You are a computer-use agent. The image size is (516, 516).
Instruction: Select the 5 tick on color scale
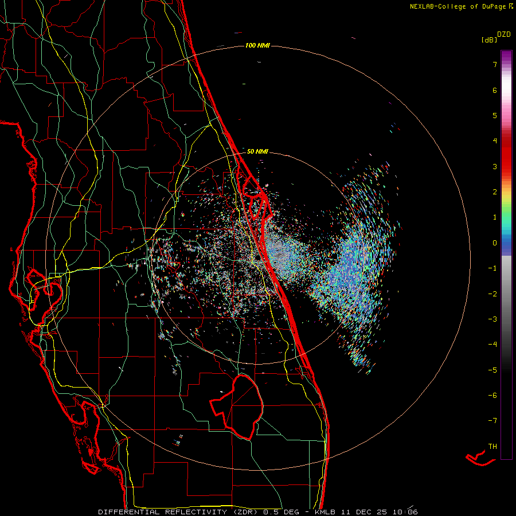pyautogui.click(x=495, y=115)
